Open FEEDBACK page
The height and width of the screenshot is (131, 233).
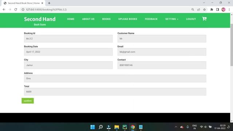151,19
